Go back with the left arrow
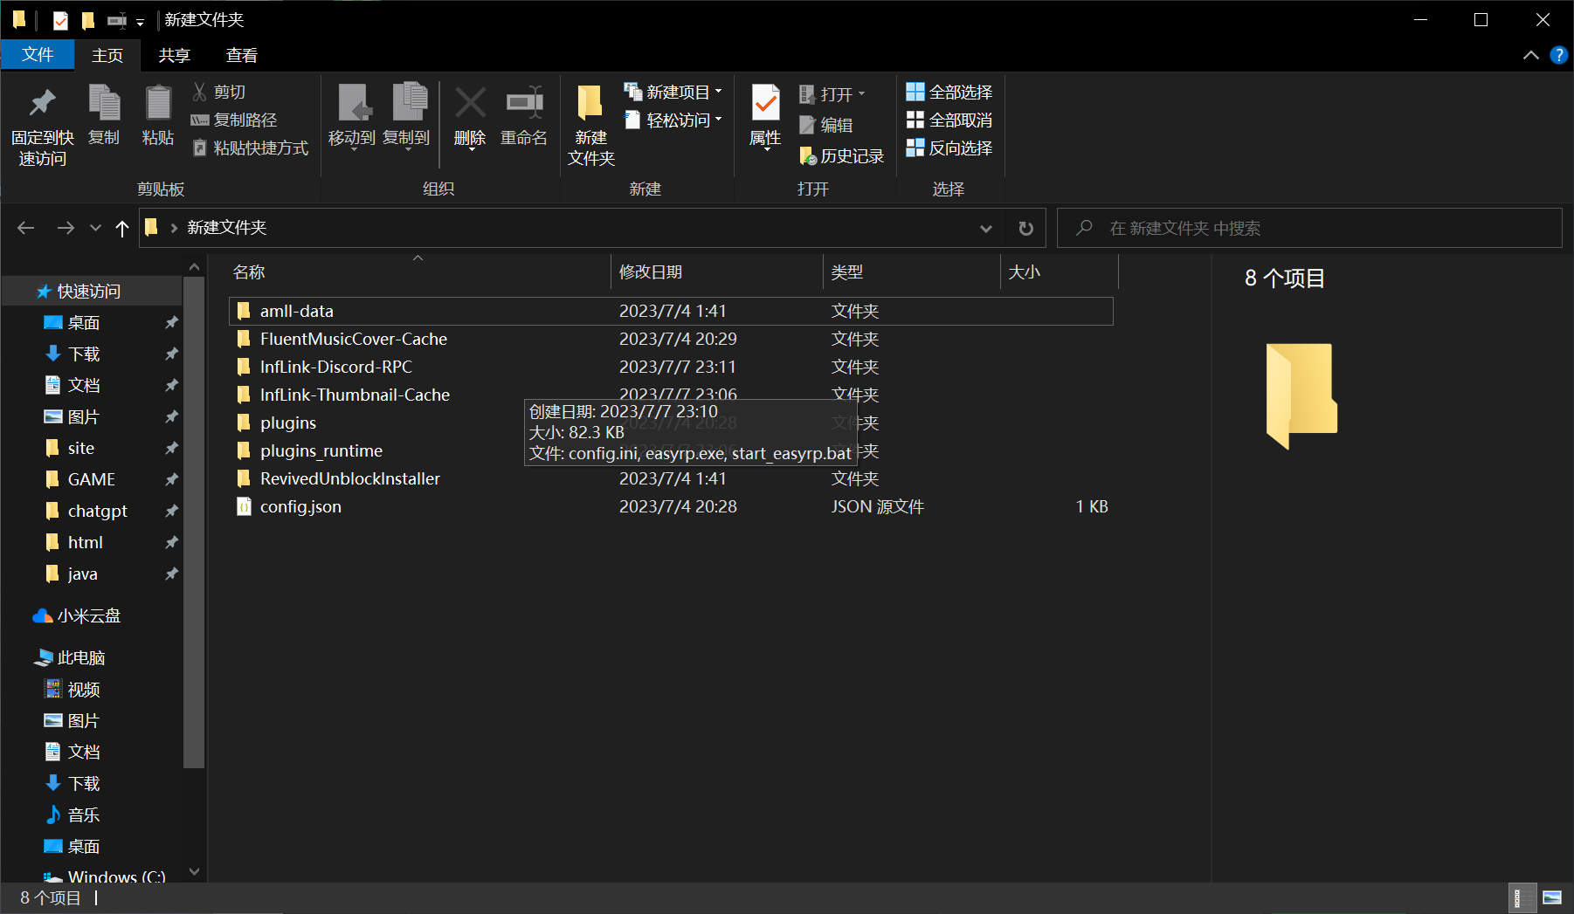 click(x=26, y=228)
